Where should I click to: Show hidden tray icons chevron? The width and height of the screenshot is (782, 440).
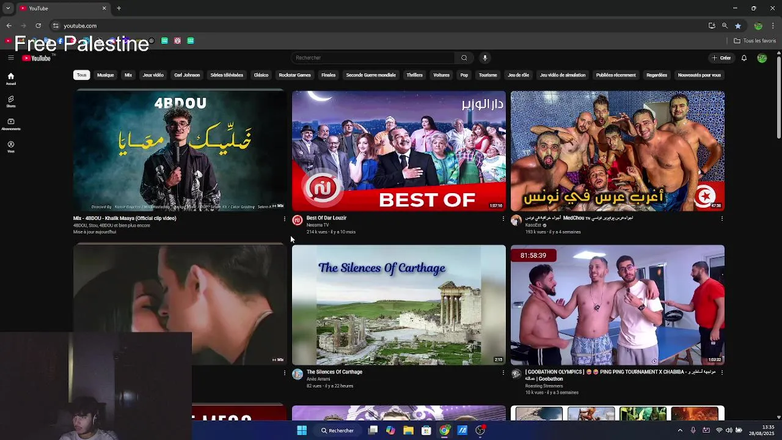point(680,430)
